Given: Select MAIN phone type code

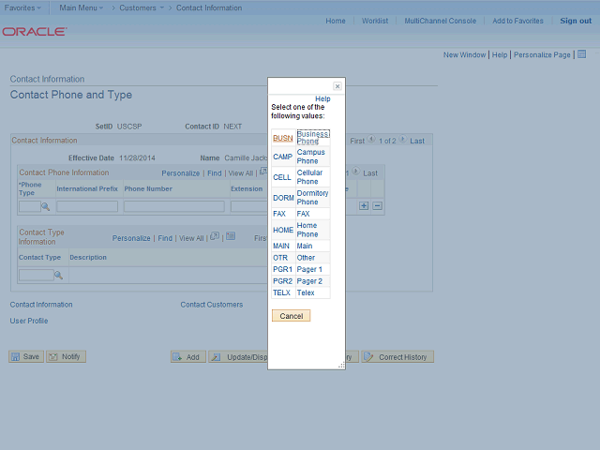Looking at the screenshot, I should point(281,246).
